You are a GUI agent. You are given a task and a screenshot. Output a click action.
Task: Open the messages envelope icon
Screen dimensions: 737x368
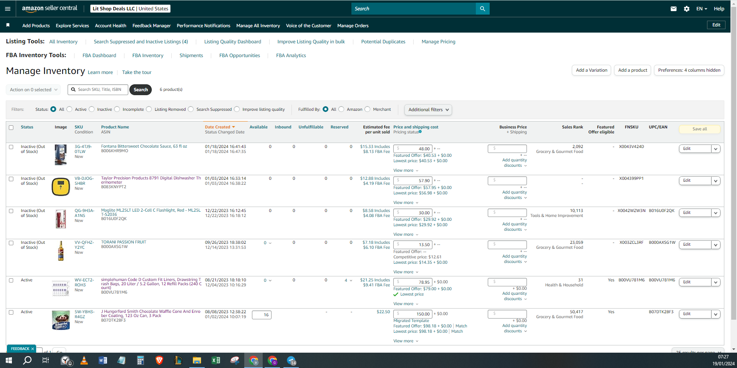674,8
